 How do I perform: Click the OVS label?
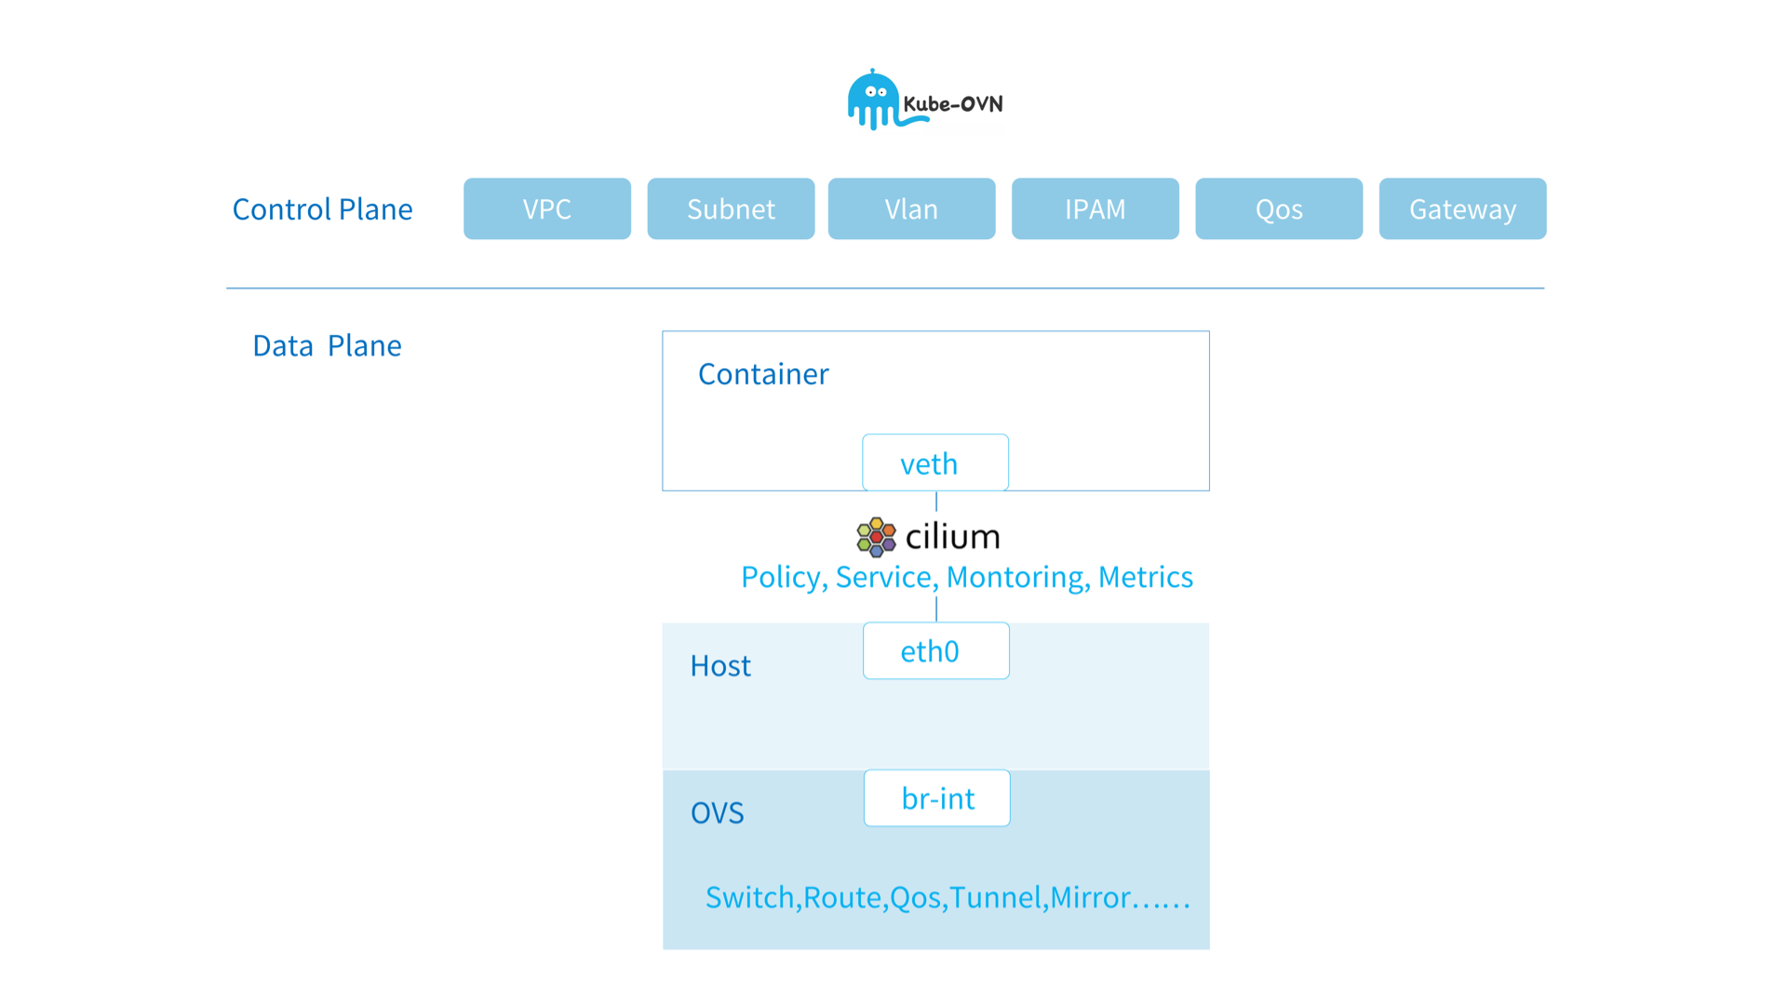(717, 813)
